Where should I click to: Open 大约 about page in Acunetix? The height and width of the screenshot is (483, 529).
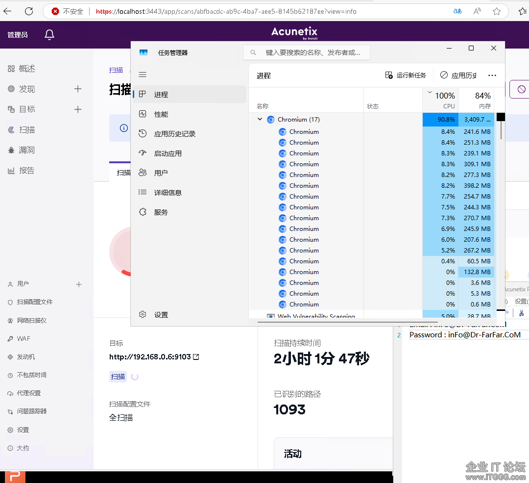19,448
